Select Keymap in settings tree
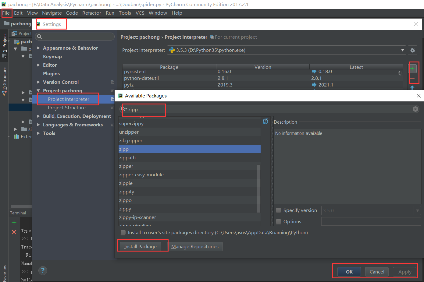The height and width of the screenshot is (282, 424). tap(52, 57)
